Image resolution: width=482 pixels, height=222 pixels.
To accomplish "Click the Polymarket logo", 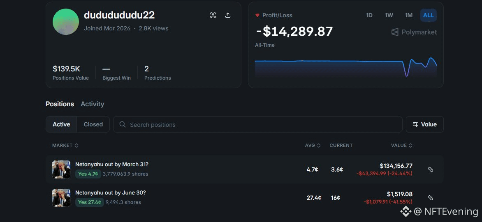I will pyautogui.click(x=414, y=32).
